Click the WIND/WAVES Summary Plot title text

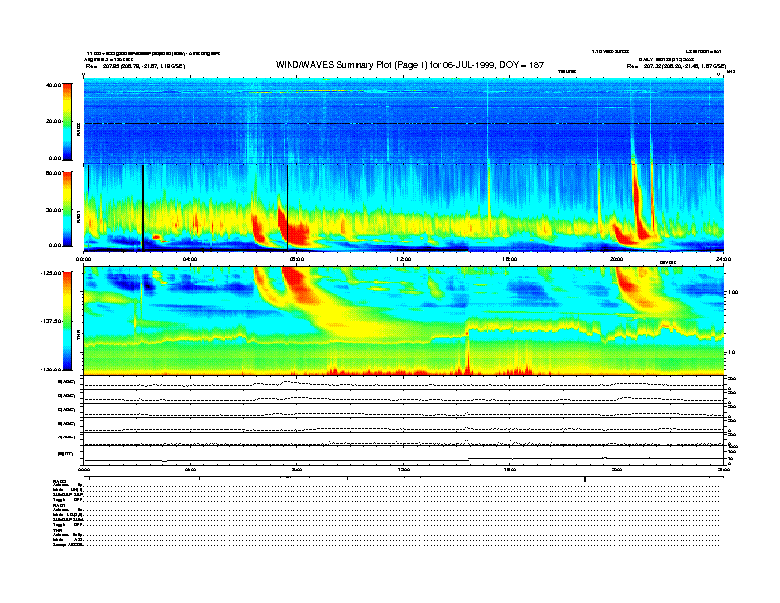coord(410,65)
